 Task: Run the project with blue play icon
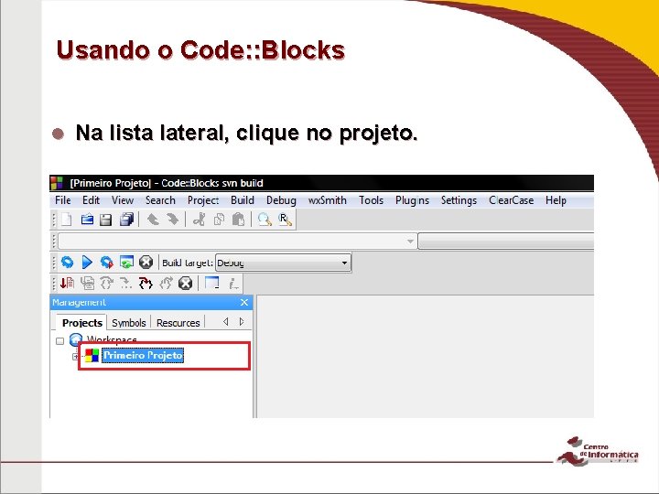pyautogui.click(x=87, y=263)
